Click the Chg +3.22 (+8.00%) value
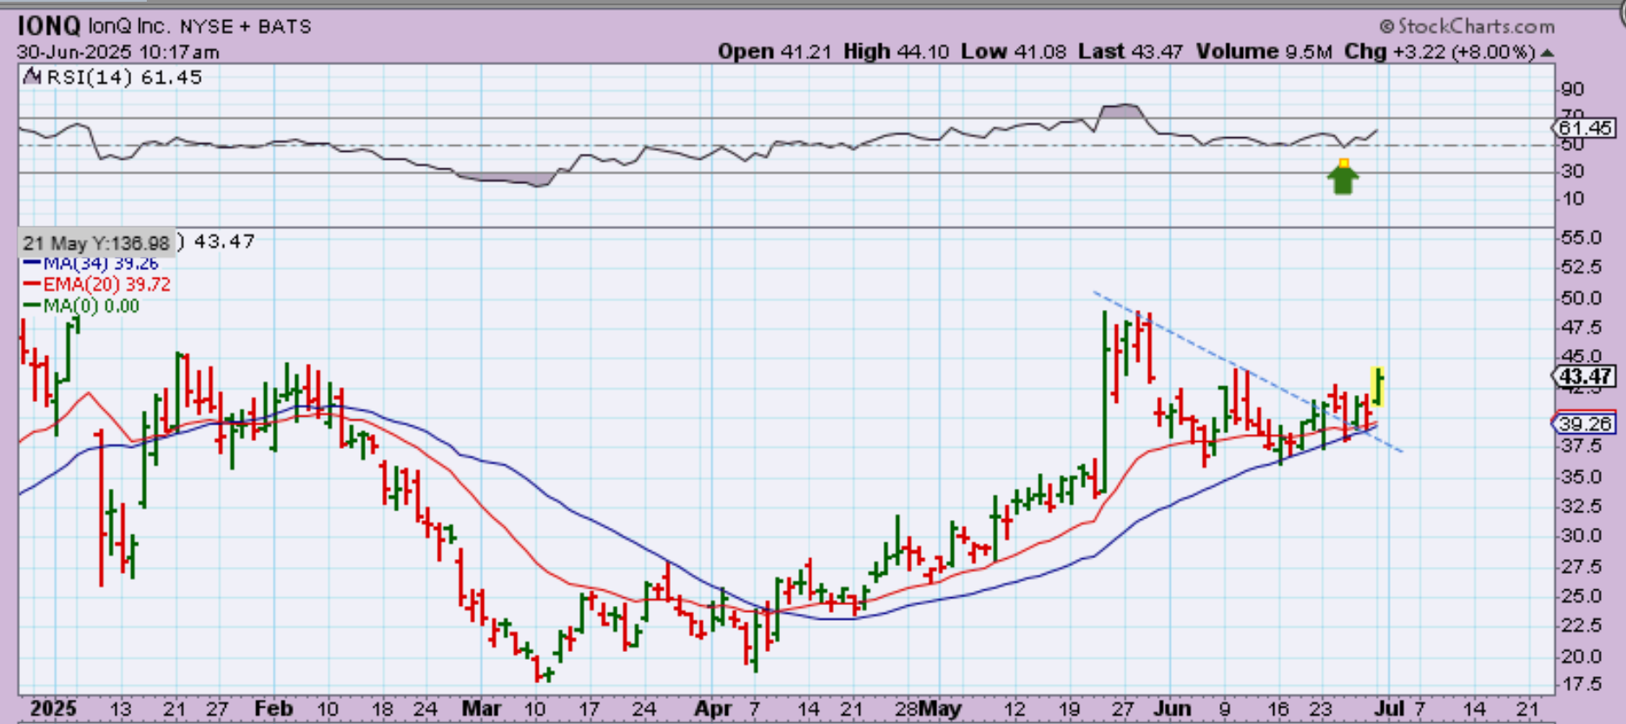The height and width of the screenshot is (724, 1626). [x=1440, y=51]
